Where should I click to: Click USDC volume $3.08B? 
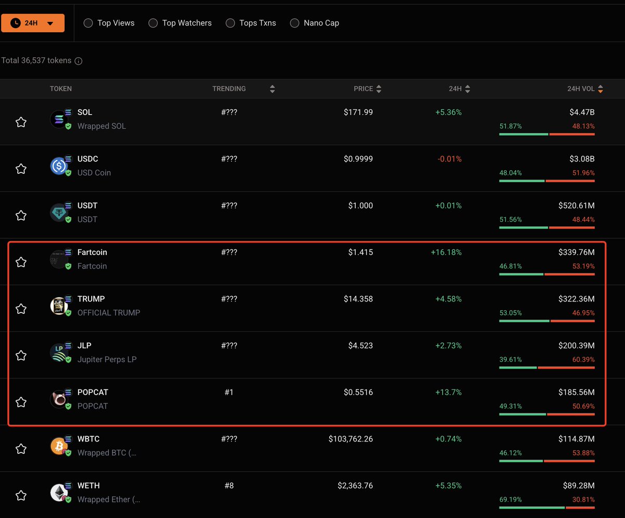(x=582, y=159)
